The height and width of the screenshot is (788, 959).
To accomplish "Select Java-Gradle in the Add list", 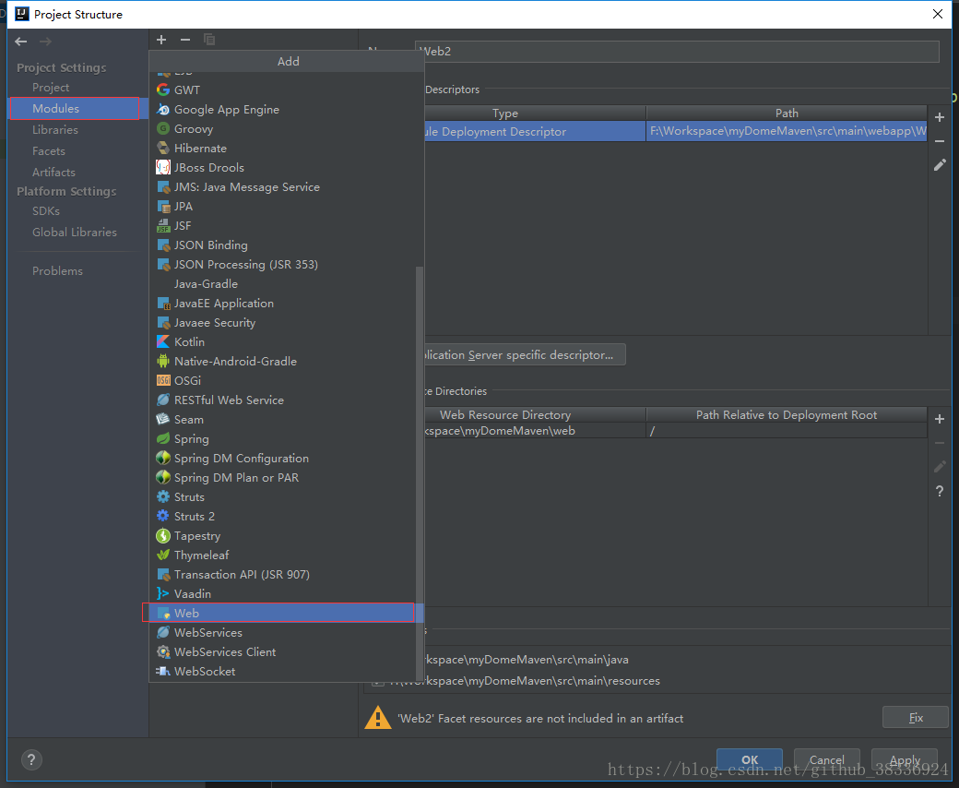I will point(281,284).
